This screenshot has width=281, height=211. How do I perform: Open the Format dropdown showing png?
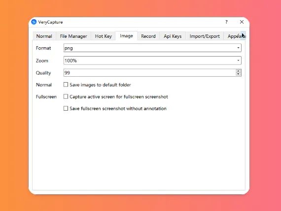click(152, 48)
